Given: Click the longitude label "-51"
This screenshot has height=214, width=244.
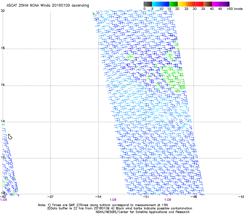Looking at the screenshot, I should pos(146,197).
